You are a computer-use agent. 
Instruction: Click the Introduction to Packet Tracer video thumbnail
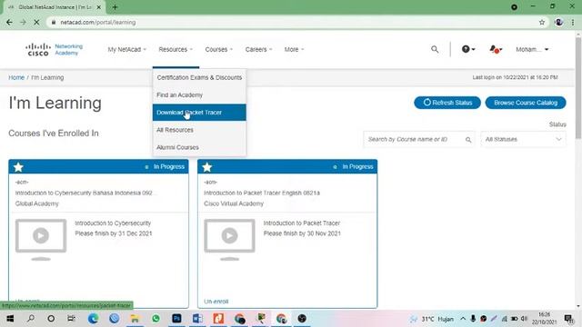229,239
